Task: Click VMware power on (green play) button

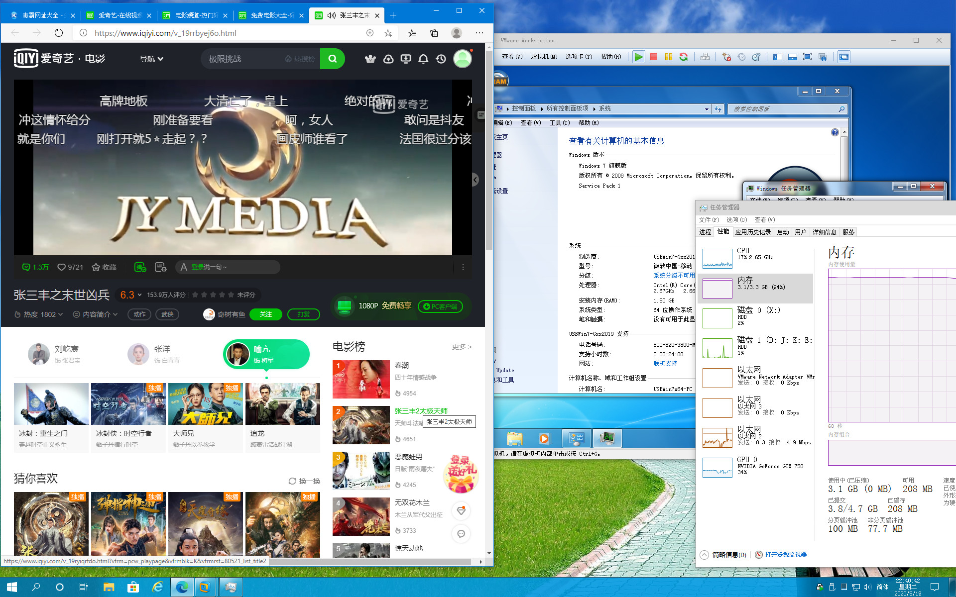Action: pos(638,57)
